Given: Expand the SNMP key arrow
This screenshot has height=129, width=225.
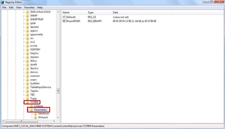Looking at the screenshot, I should pyautogui.click(x=24, y=16).
